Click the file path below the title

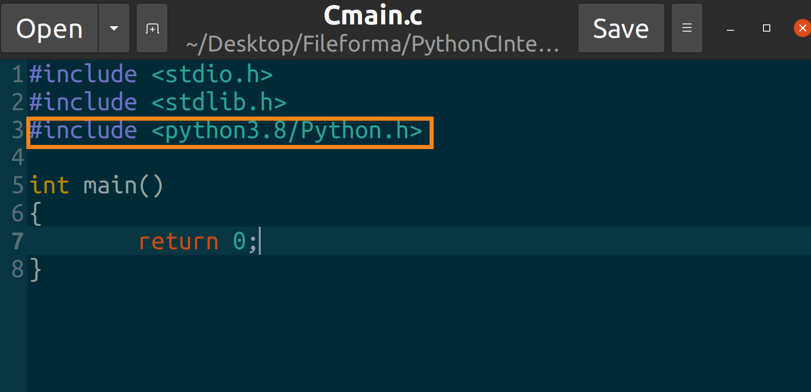pyautogui.click(x=372, y=44)
